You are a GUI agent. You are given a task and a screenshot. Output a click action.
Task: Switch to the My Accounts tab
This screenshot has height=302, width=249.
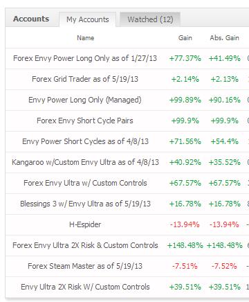88,19
